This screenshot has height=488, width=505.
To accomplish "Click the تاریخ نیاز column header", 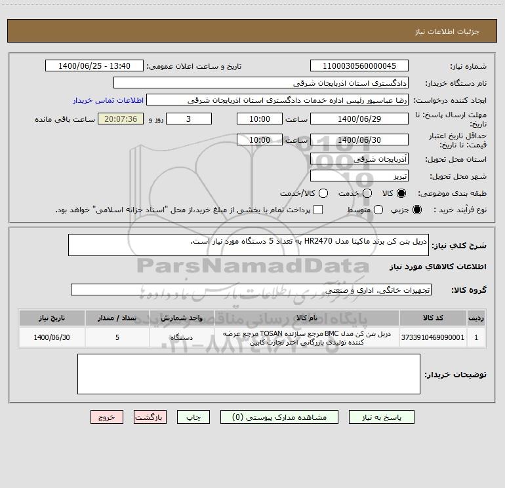I will pos(52,318).
